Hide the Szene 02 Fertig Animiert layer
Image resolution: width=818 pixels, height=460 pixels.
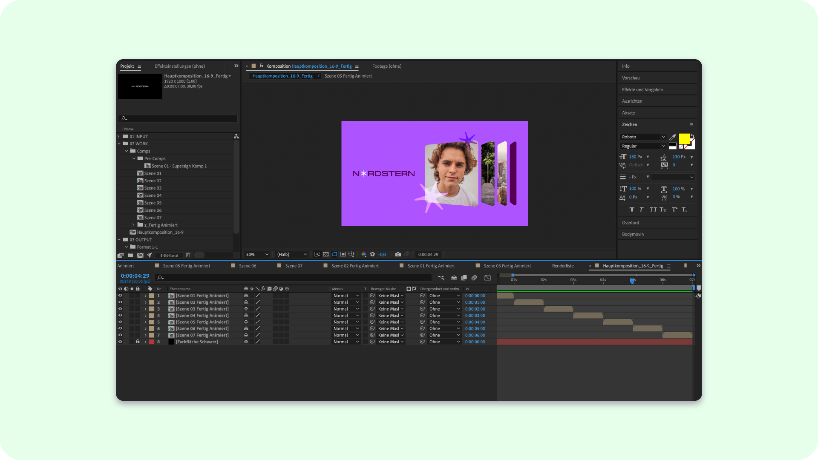(120, 302)
